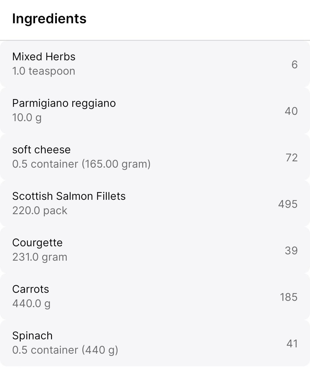This screenshot has width=310, height=368.
Task: Click the 231.0 gram courgette quantity
Action: click(40, 257)
